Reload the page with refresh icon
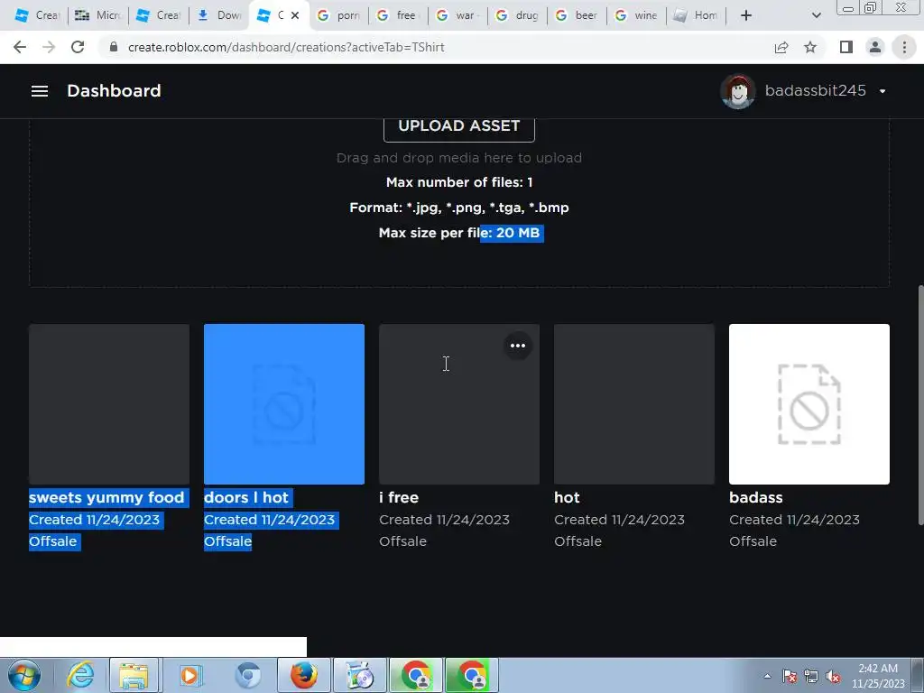924x693 pixels. click(78, 47)
